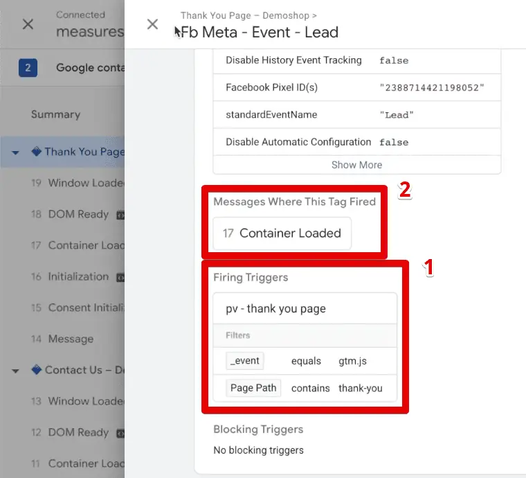Click the Disable Automatic Configuration row
The height and width of the screenshot is (478, 526).
coord(357,142)
